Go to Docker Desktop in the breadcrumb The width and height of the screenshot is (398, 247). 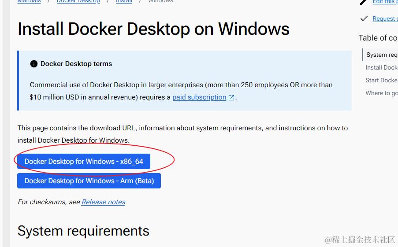point(78,1)
